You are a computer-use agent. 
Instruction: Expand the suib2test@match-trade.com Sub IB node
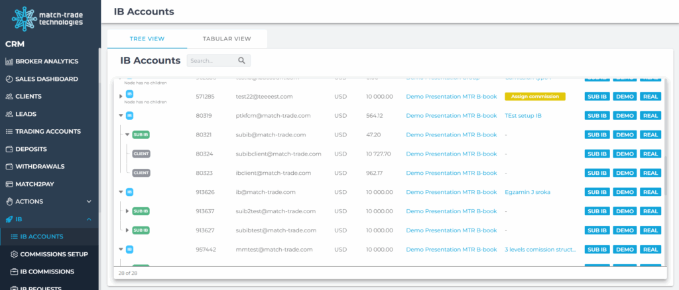[x=127, y=211]
